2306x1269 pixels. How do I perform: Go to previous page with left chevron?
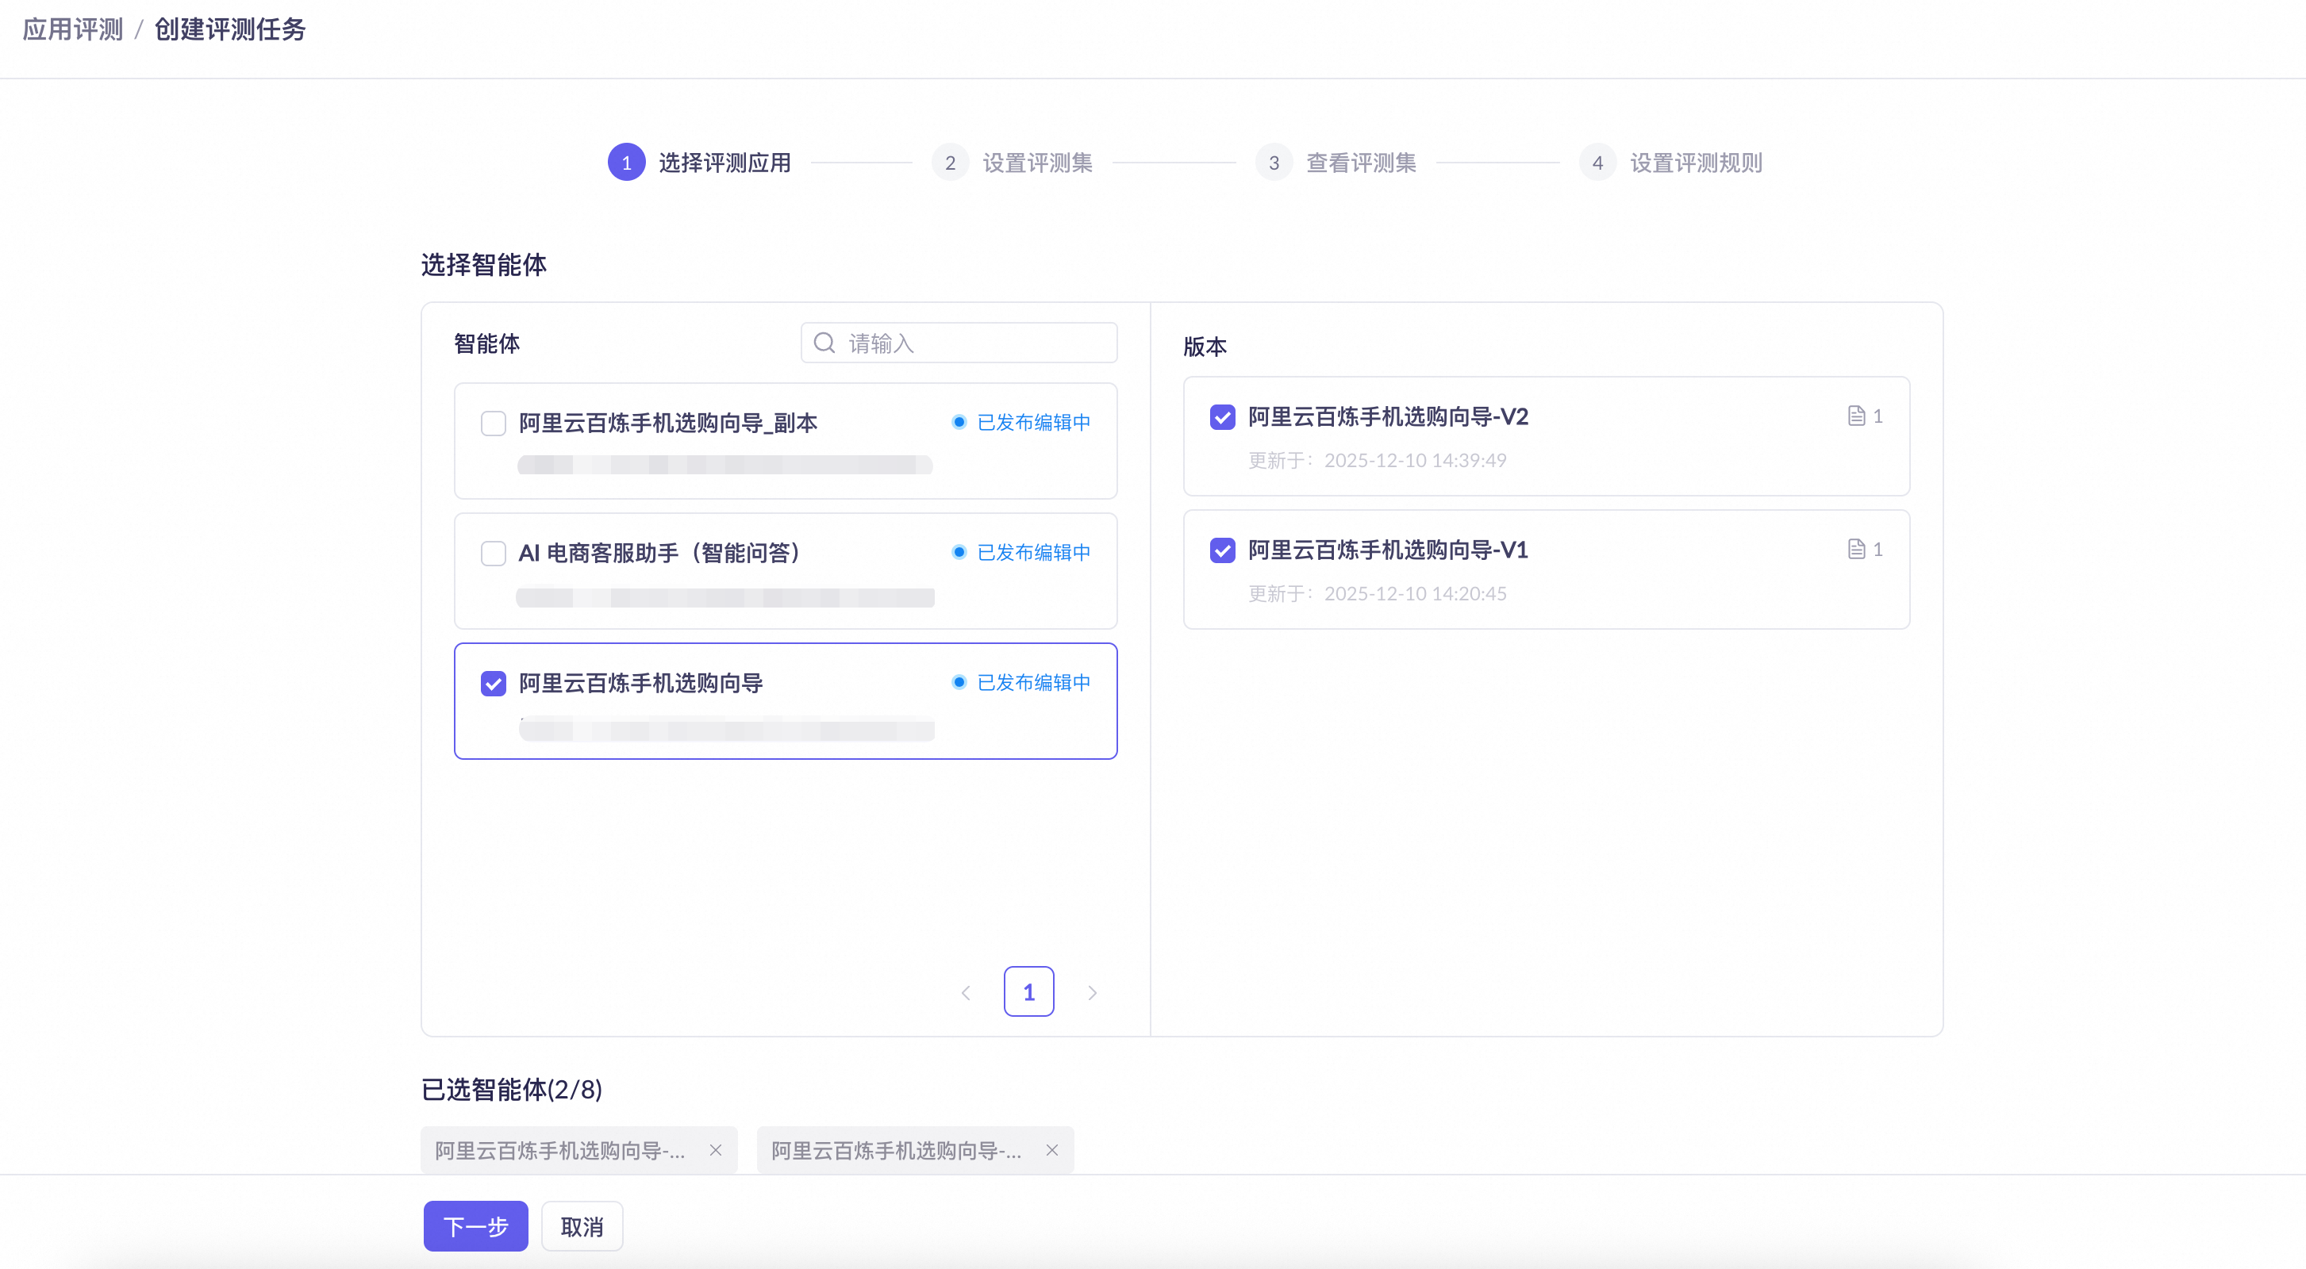pos(965,992)
